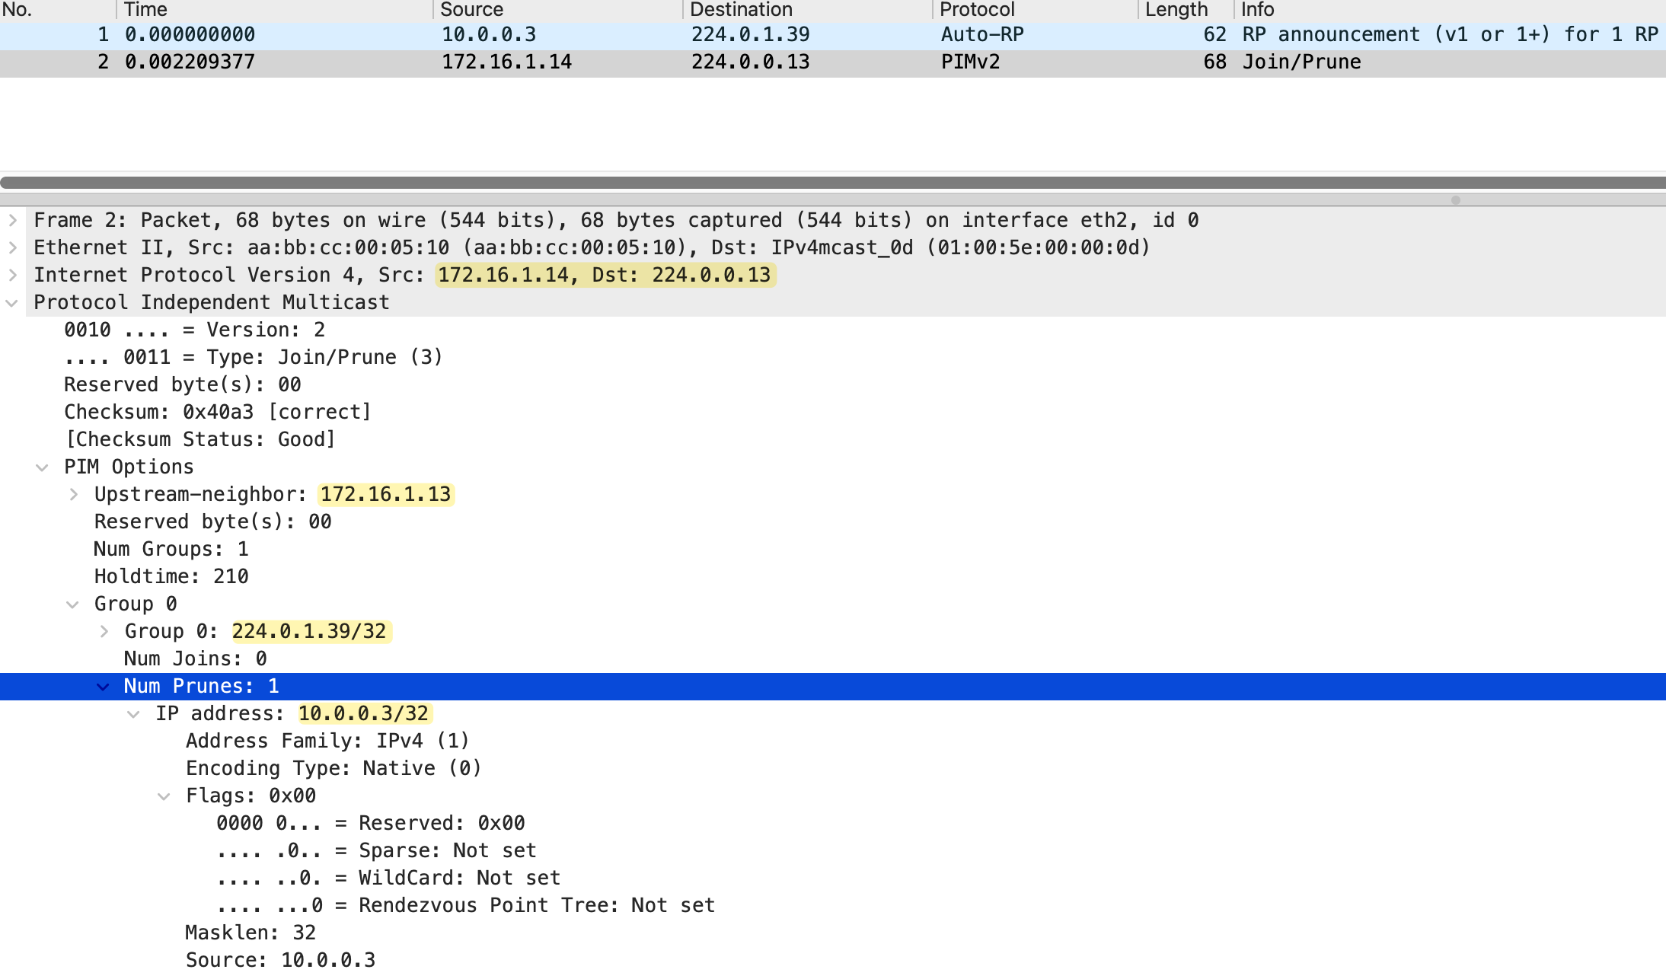
Task: Select the Holdtime: 210 field
Action: pos(171,576)
